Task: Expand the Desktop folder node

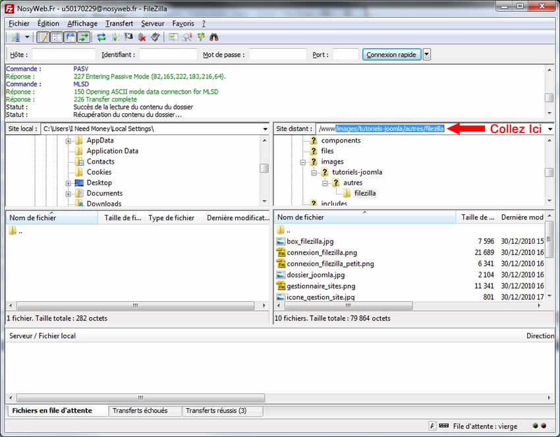Action: coord(69,183)
